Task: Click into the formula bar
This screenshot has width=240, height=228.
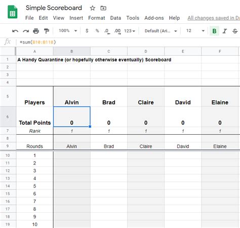Action: [x=128, y=42]
